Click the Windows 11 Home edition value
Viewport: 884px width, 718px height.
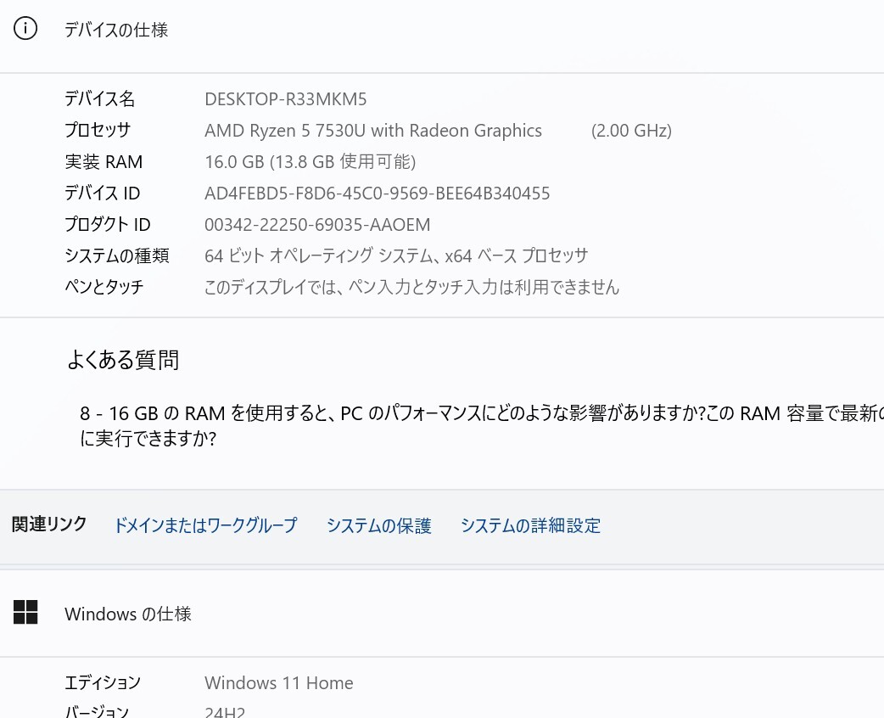(279, 683)
